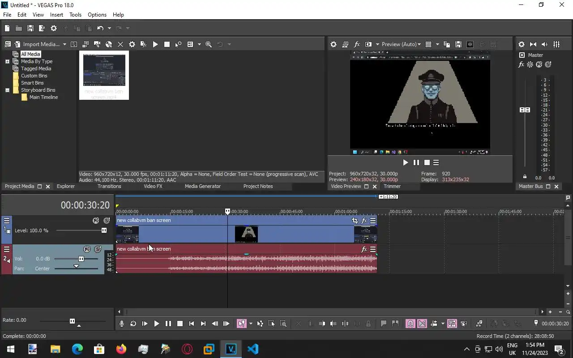Open Event FX on the audio clip
Viewport: 573px width, 358px height.
click(x=364, y=249)
